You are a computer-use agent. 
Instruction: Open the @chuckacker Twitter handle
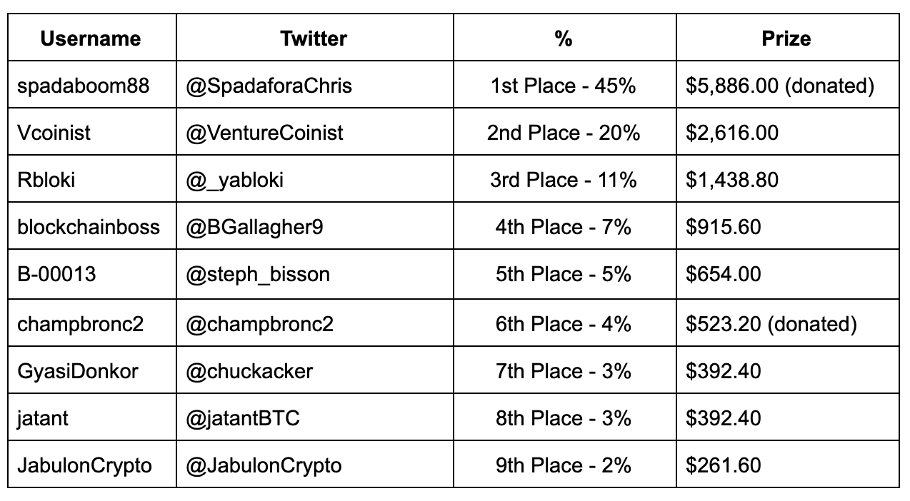coord(249,371)
